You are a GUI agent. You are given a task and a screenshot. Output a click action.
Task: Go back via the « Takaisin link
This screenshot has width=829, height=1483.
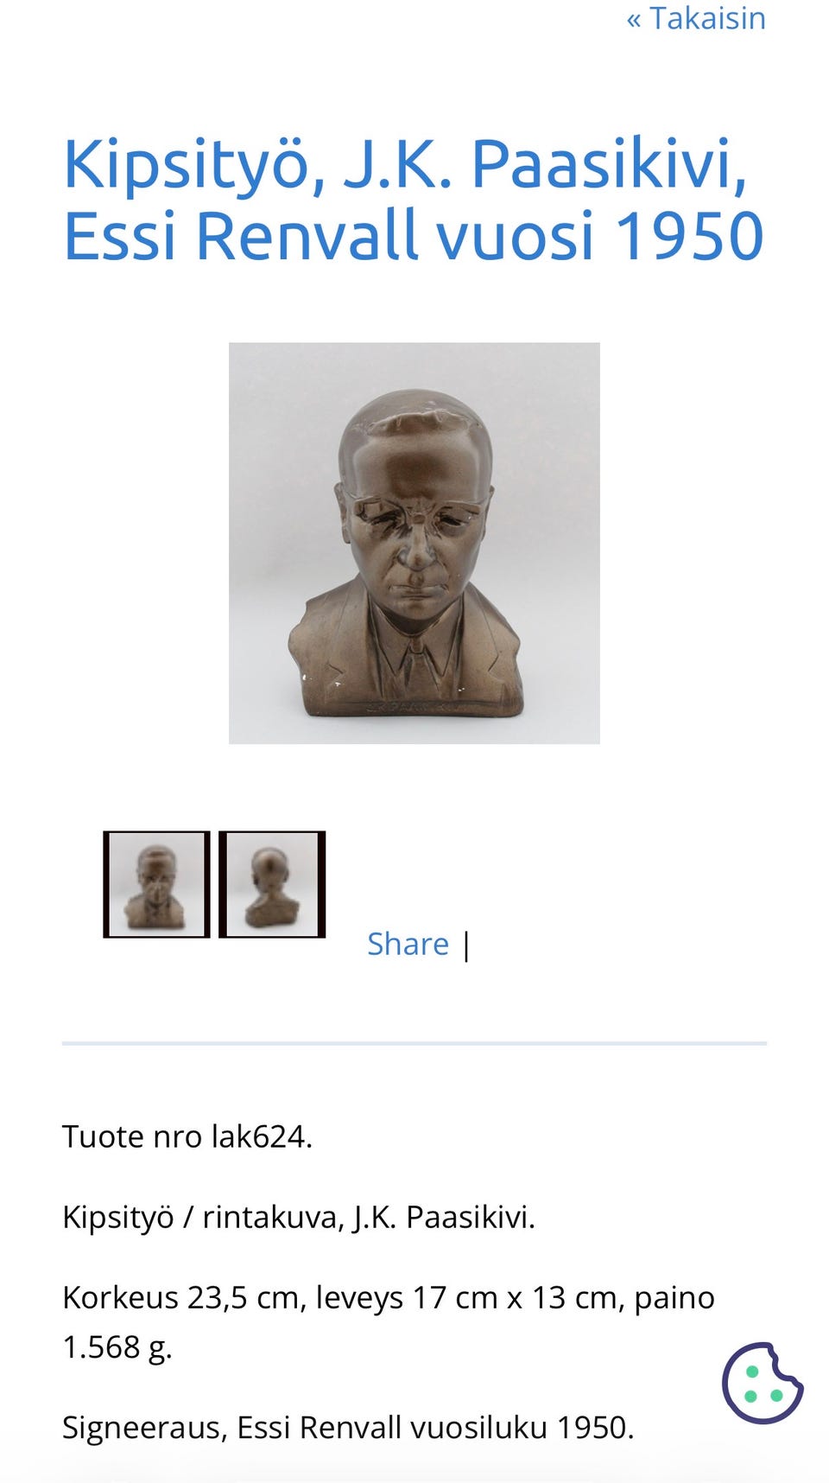pyautogui.click(x=696, y=18)
